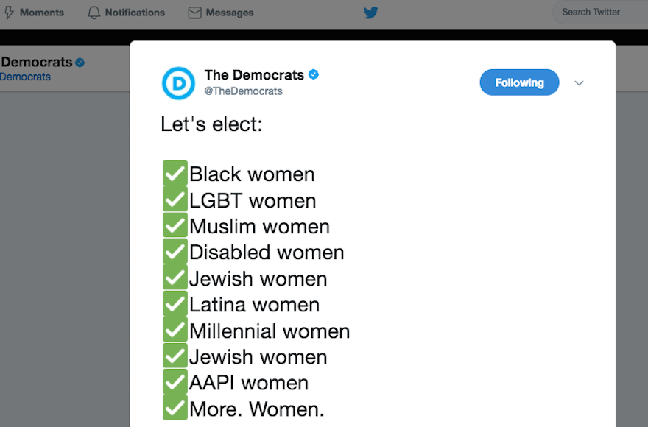This screenshot has width=648, height=427.
Task: Select the Messages tab label
Action: (229, 13)
